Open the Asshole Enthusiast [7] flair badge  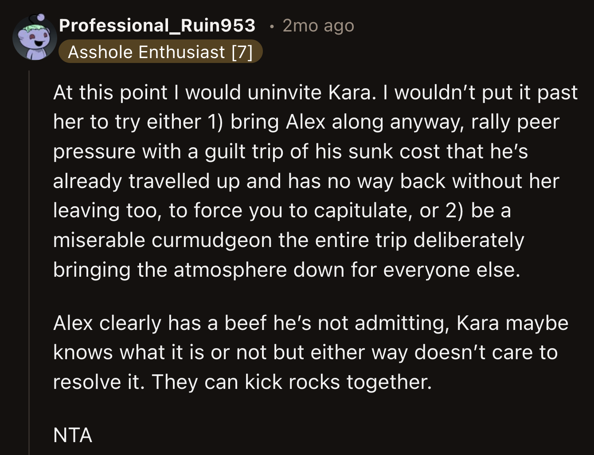click(160, 52)
